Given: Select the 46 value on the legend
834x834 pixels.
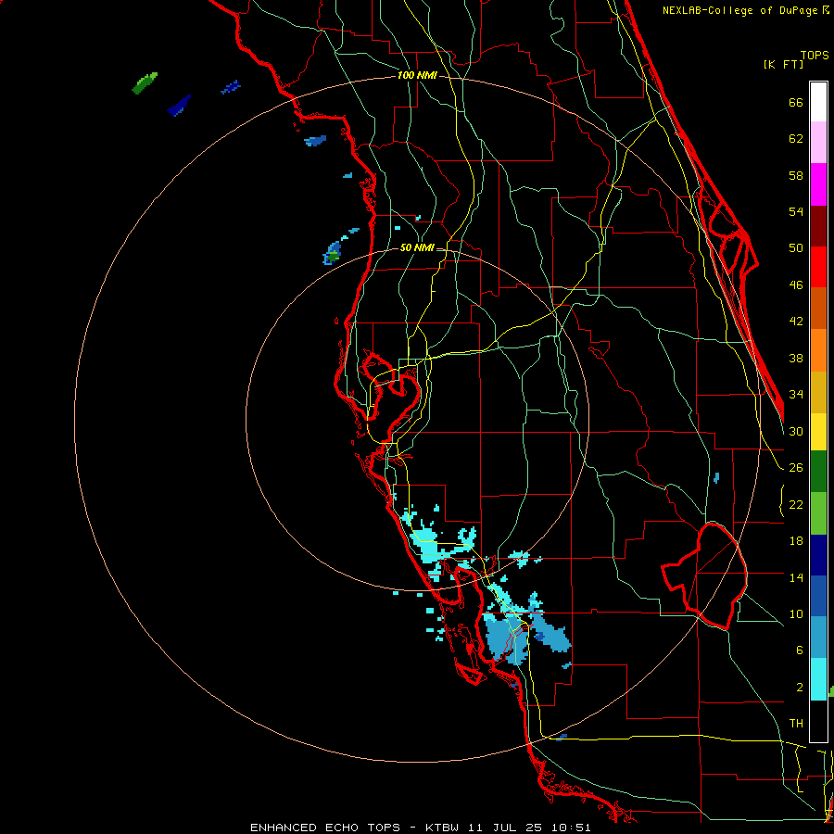Looking at the screenshot, I should [796, 285].
